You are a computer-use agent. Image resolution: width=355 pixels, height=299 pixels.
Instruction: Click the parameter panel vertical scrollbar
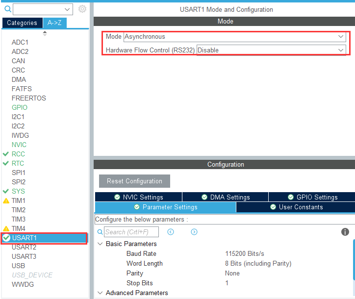[354, 260]
